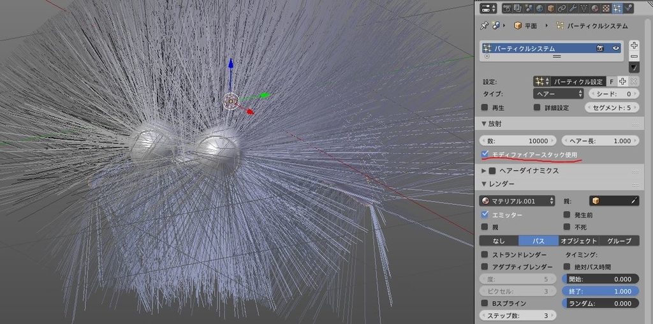Open the editor type selector dropdown
Image resolution: width=653 pixels, height=324 pixels.
click(x=488, y=8)
